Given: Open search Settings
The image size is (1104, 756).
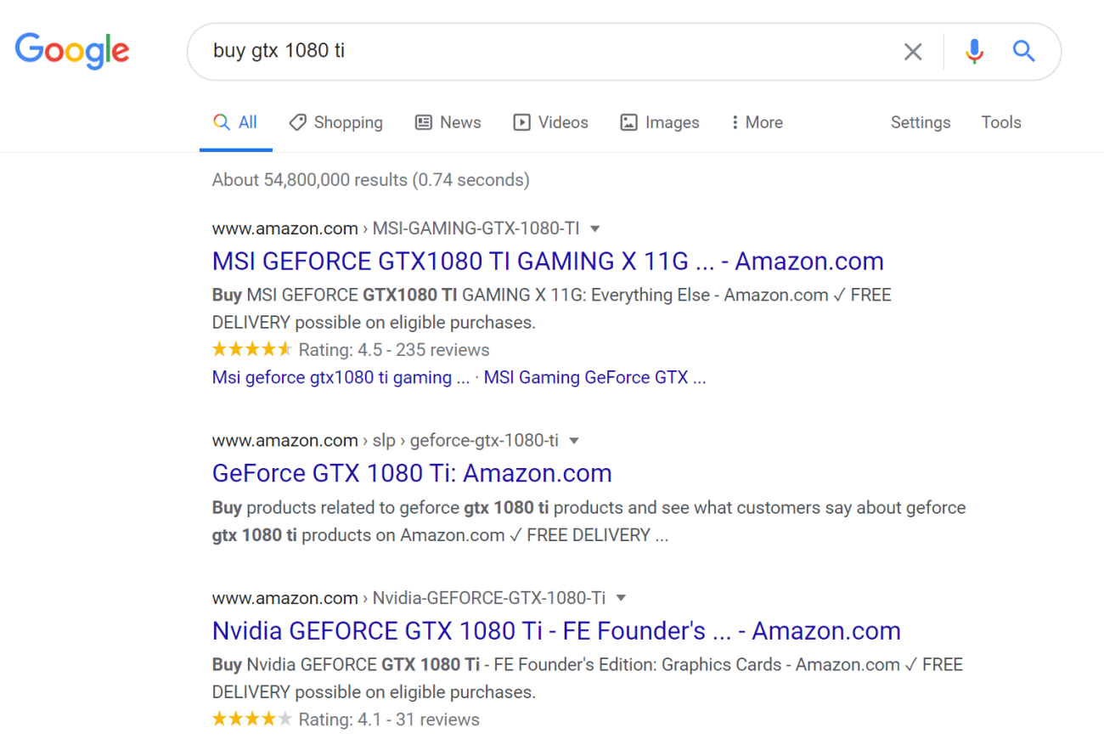Looking at the screenshot, I should 921,122.
